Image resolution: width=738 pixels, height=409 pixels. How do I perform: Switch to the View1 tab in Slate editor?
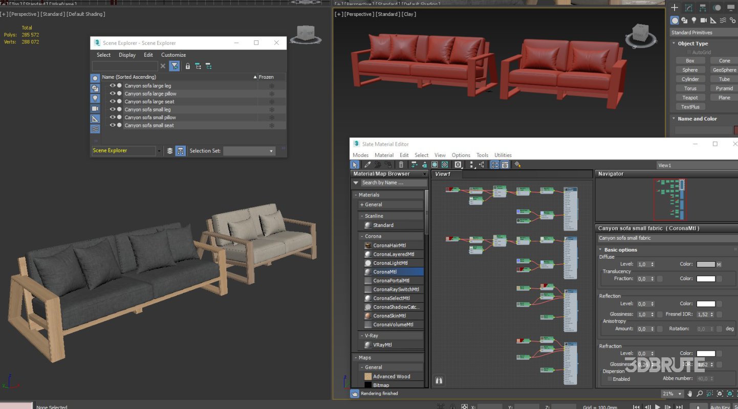click(443, 174)
